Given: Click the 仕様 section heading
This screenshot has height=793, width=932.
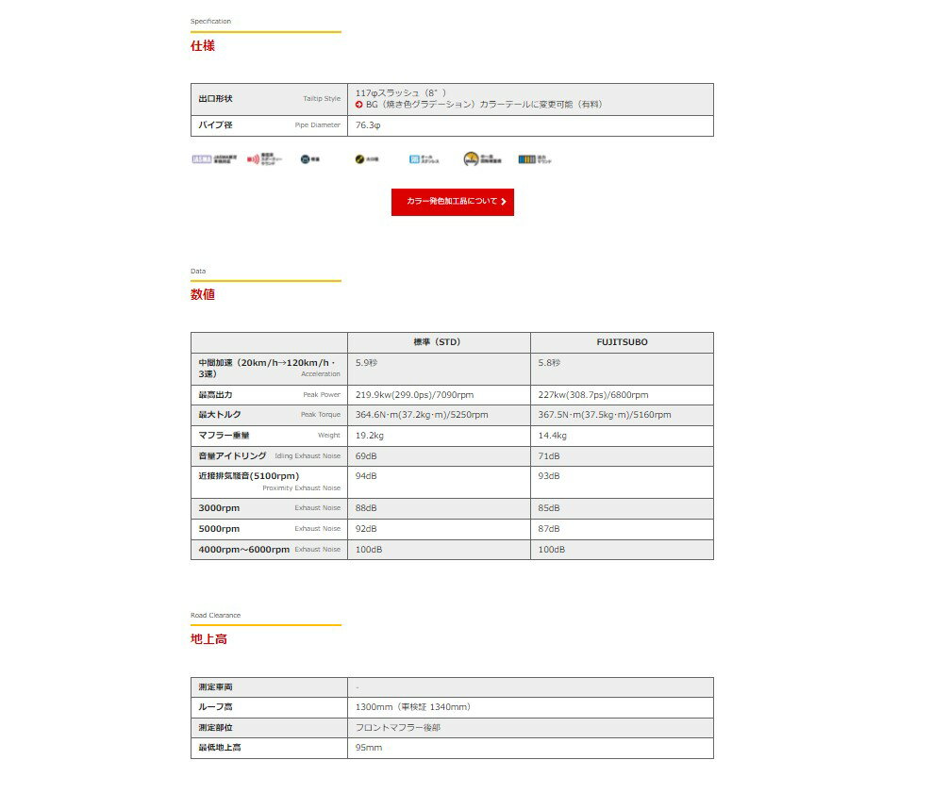Looking at the screenshot, I should [203, 46].
